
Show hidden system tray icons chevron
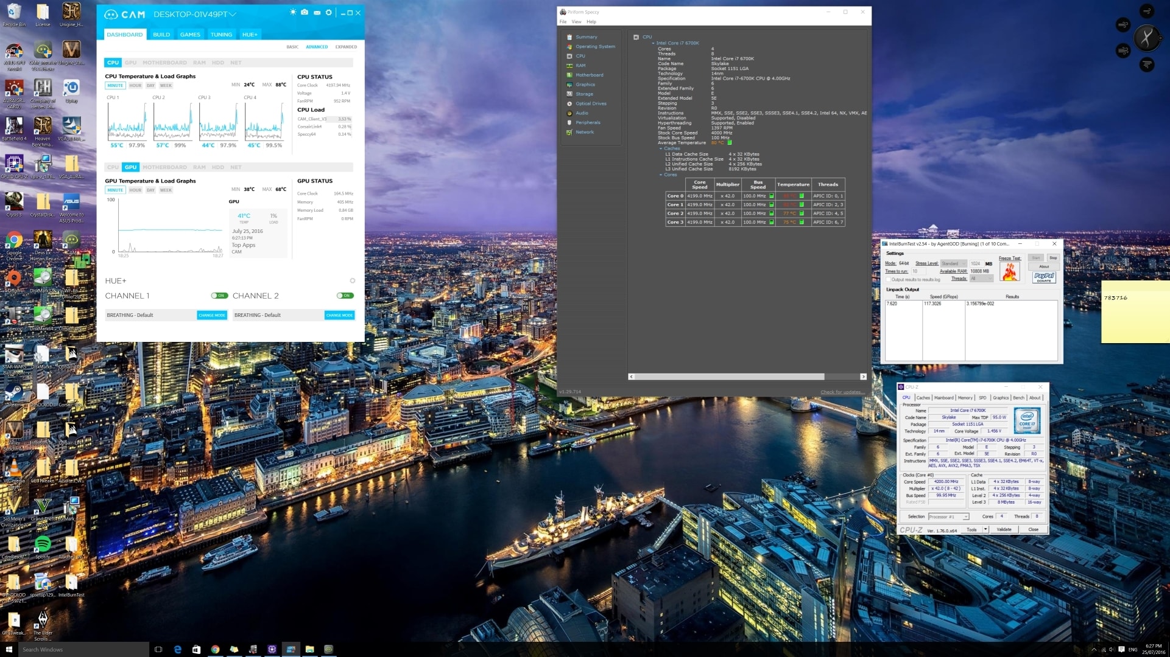(x=1094, y=650)
